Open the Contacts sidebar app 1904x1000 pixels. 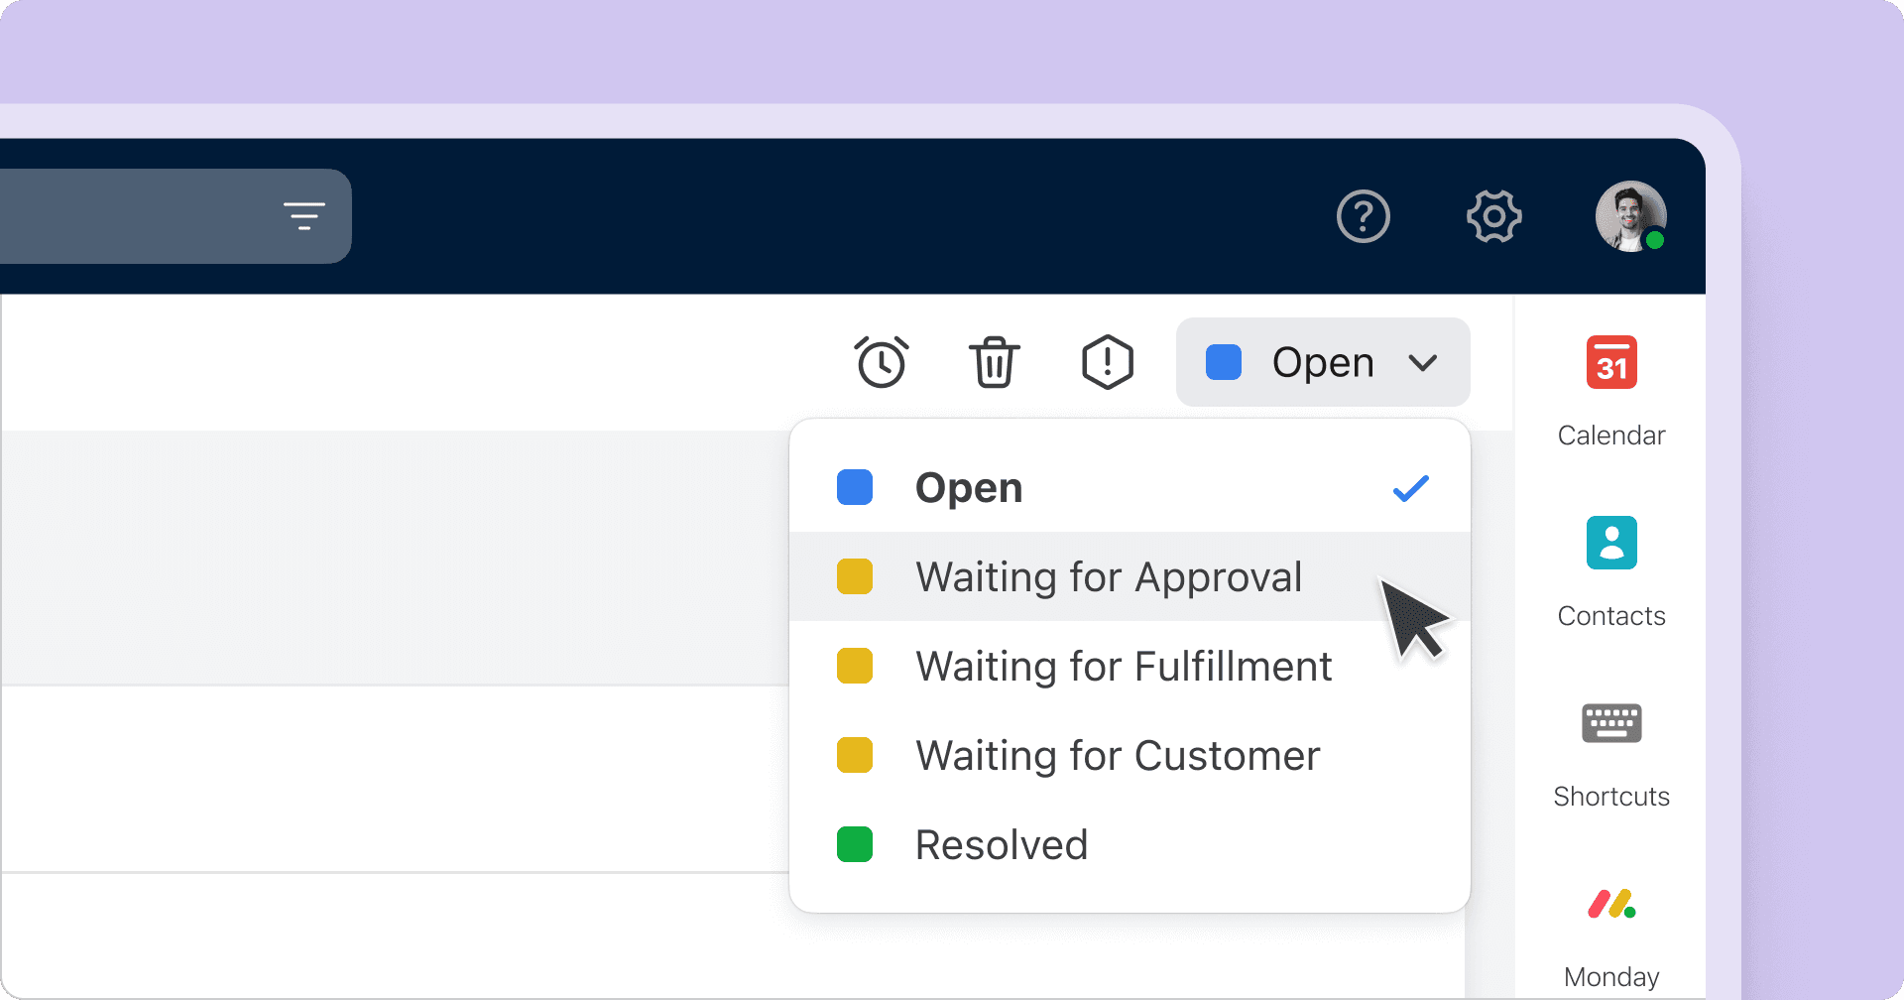1610,544
